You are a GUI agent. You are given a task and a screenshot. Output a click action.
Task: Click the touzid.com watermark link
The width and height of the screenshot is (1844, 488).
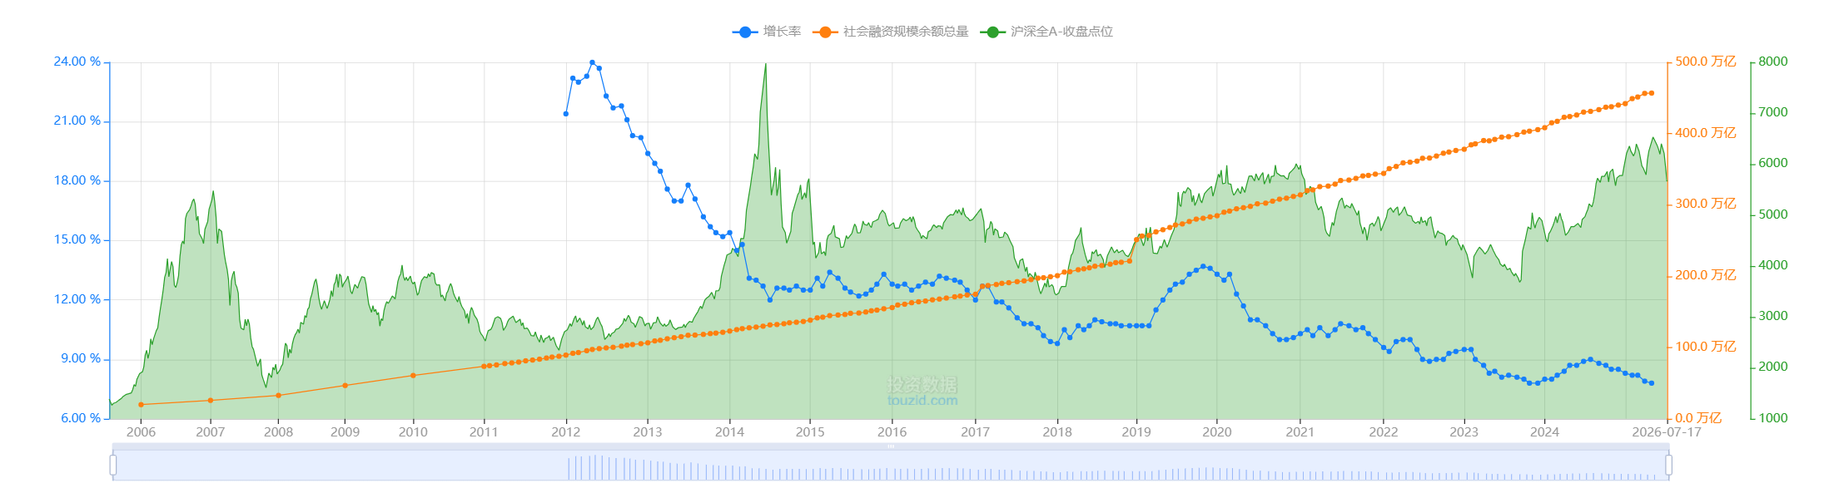coord(922,401)
